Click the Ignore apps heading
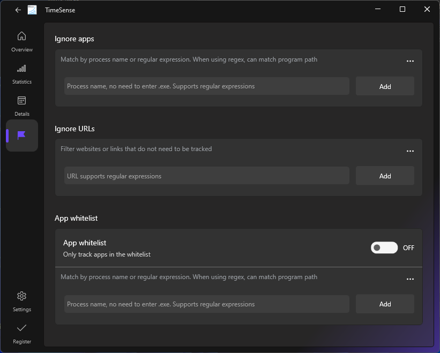Viewport: 440px width, 353px height. point(74,39)
